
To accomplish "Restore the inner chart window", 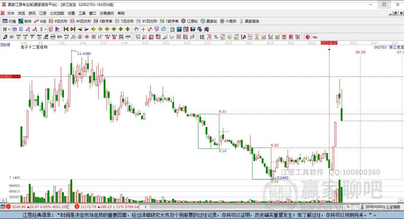I will pos(395,13).
